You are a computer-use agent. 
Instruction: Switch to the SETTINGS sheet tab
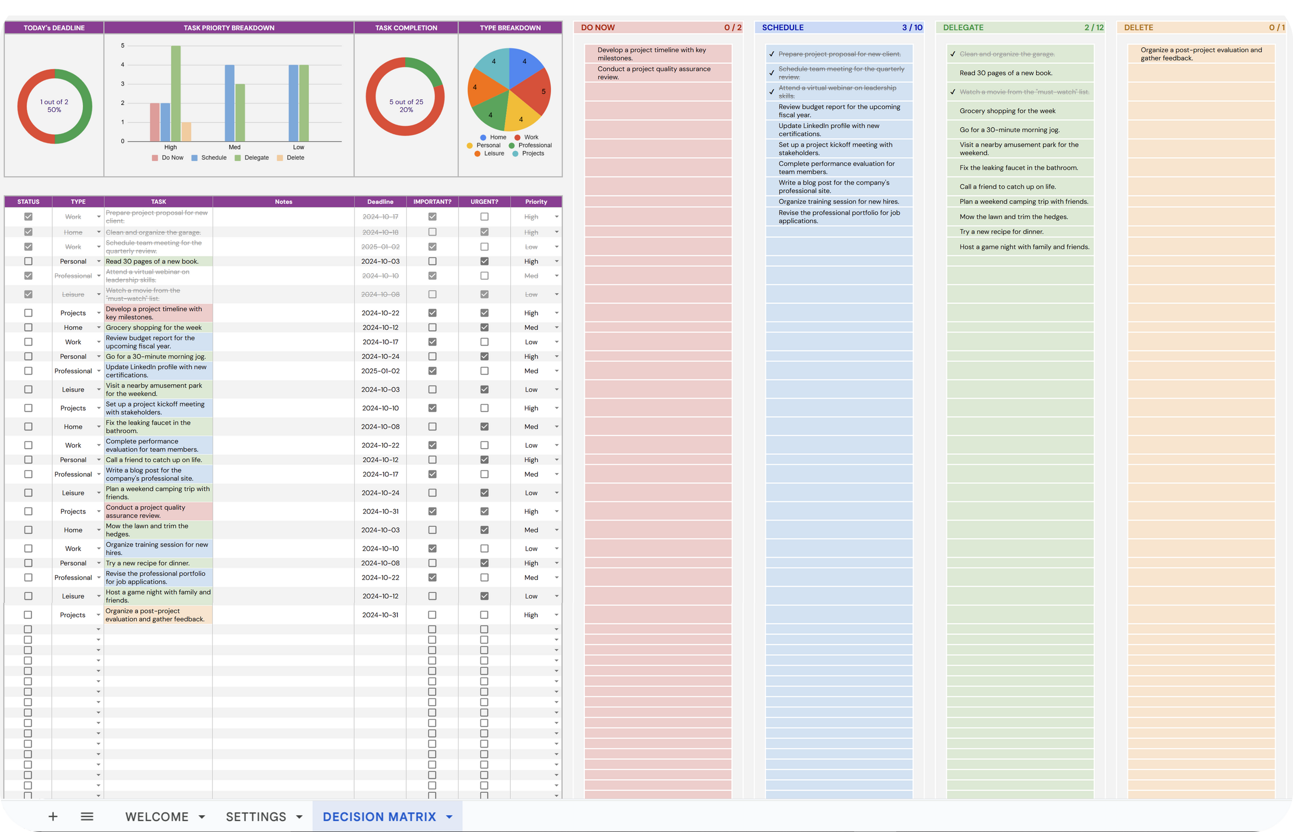(256, 816)
